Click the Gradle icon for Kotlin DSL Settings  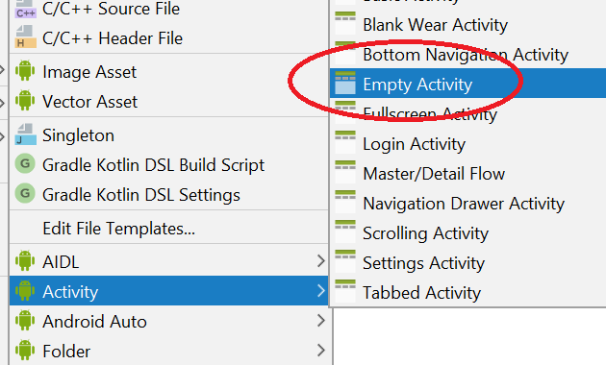click(25, 193)
